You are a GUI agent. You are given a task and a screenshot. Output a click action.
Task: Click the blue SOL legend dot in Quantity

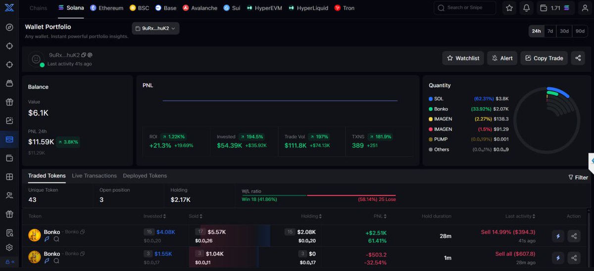[x=431, y=99]
